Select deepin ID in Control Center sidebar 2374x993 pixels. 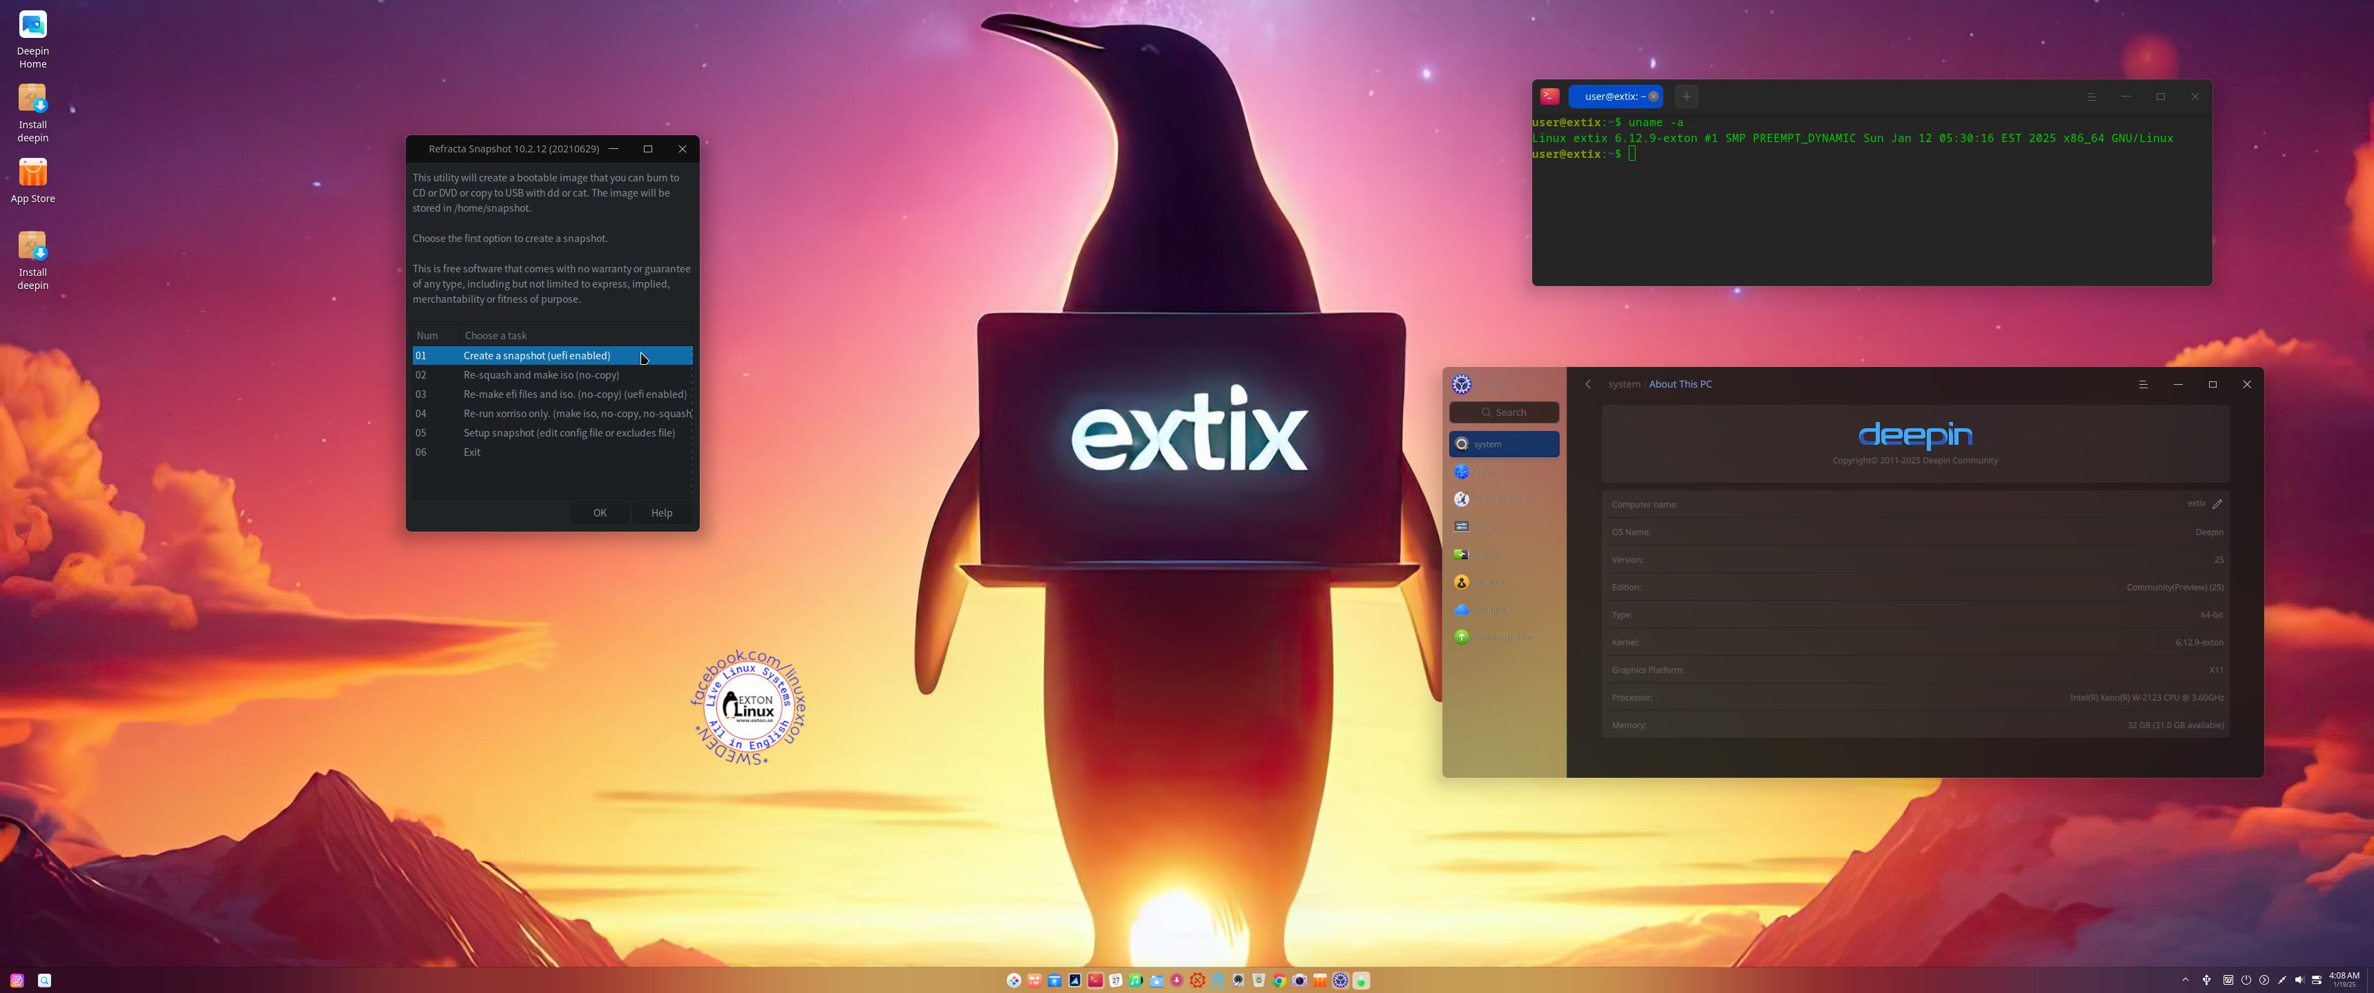(1504, 609)
